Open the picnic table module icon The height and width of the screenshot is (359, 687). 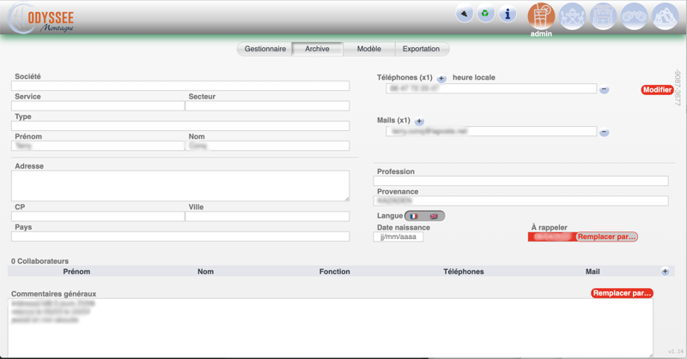click(x=573, y=16)
